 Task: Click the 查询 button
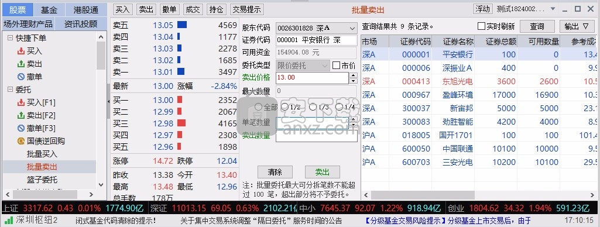537,26
